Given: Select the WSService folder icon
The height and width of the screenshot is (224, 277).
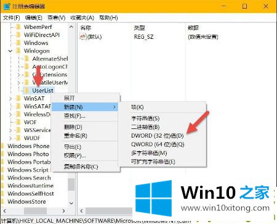Looking at the screenshot, I should tap(18, 130).
